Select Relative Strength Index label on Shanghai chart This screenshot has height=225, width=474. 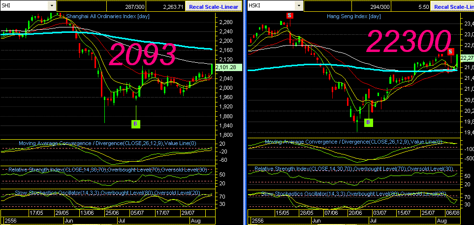coord(108,170)
